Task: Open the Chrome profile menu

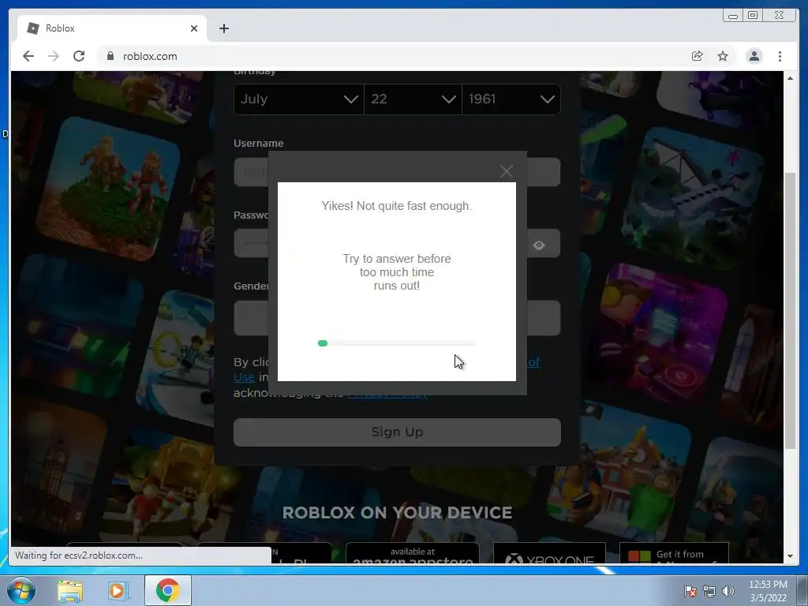Action: click(754, 56)
